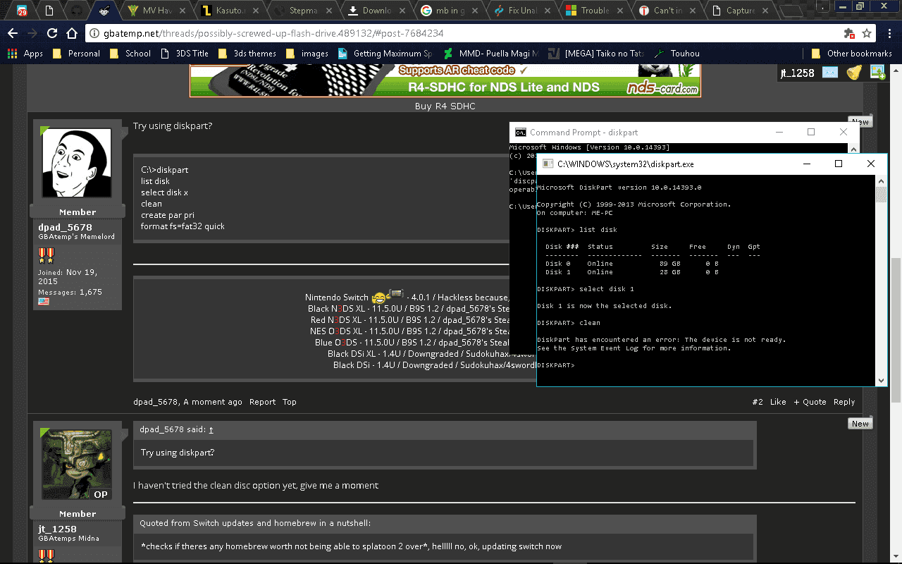Click the diskpart.exe window title bar icon
This screenshot has height=564, width=902.
[548, 164]
